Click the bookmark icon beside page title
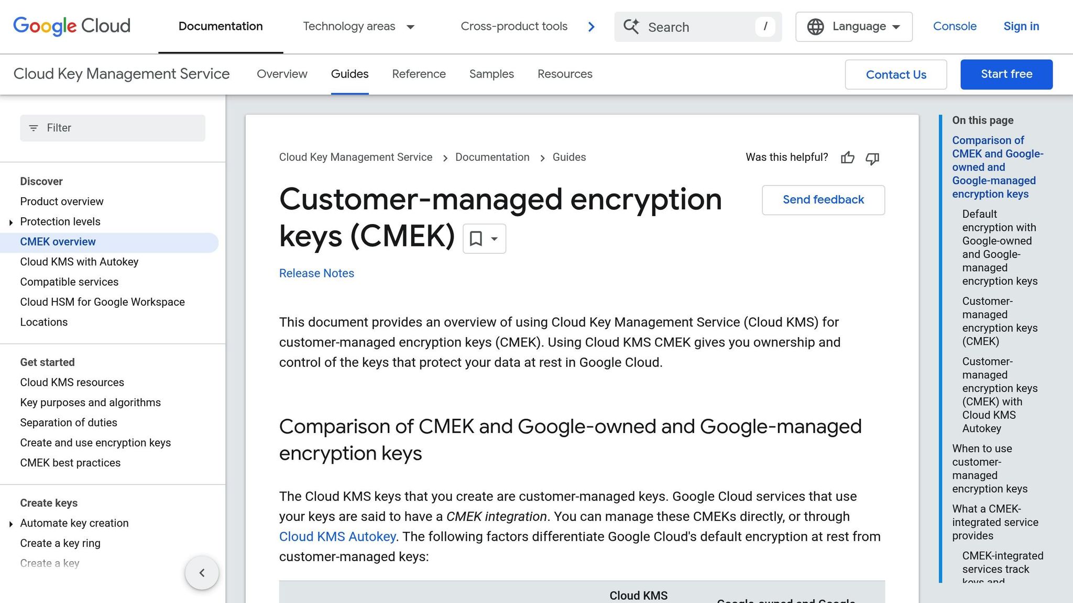Viewport: 1073px width, 603px height. click(x=476, y=239)
